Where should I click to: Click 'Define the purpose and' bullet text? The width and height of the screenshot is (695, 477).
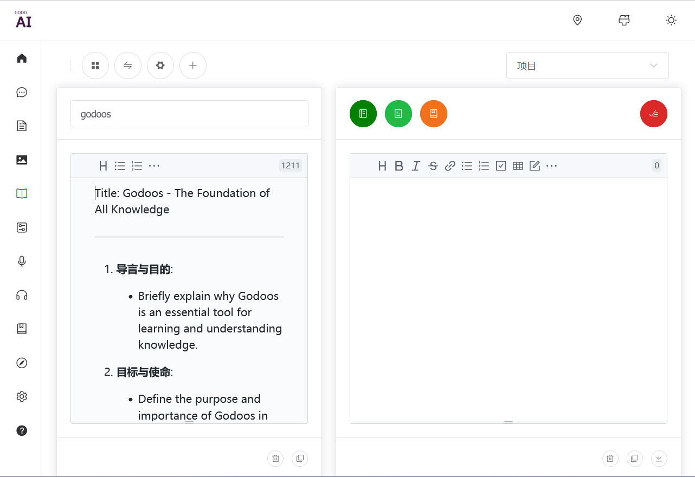200,399
